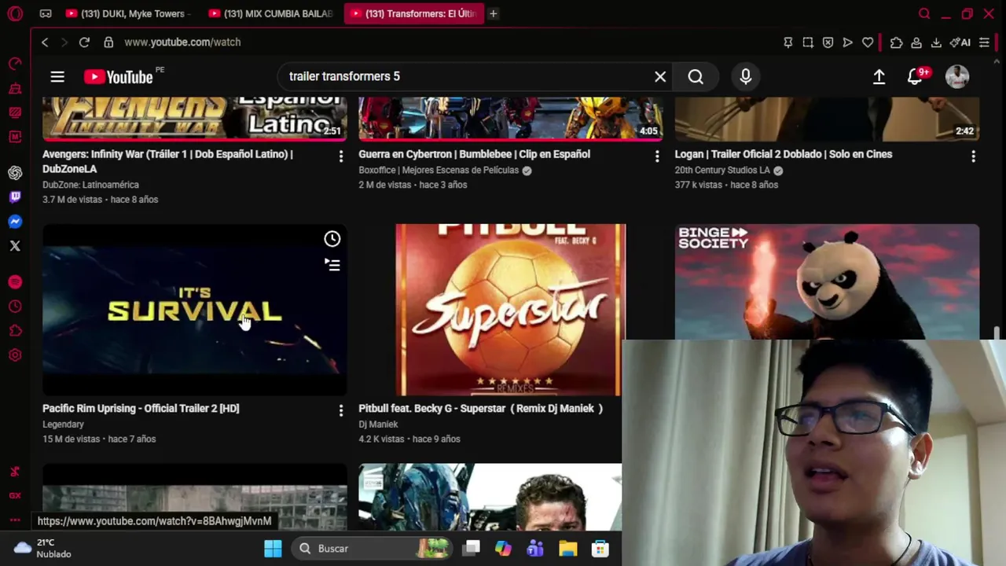Open options menu for Logan Trailer video
Image resolution: width=1006 pixels, height=566 pixels.
point(973,157)
